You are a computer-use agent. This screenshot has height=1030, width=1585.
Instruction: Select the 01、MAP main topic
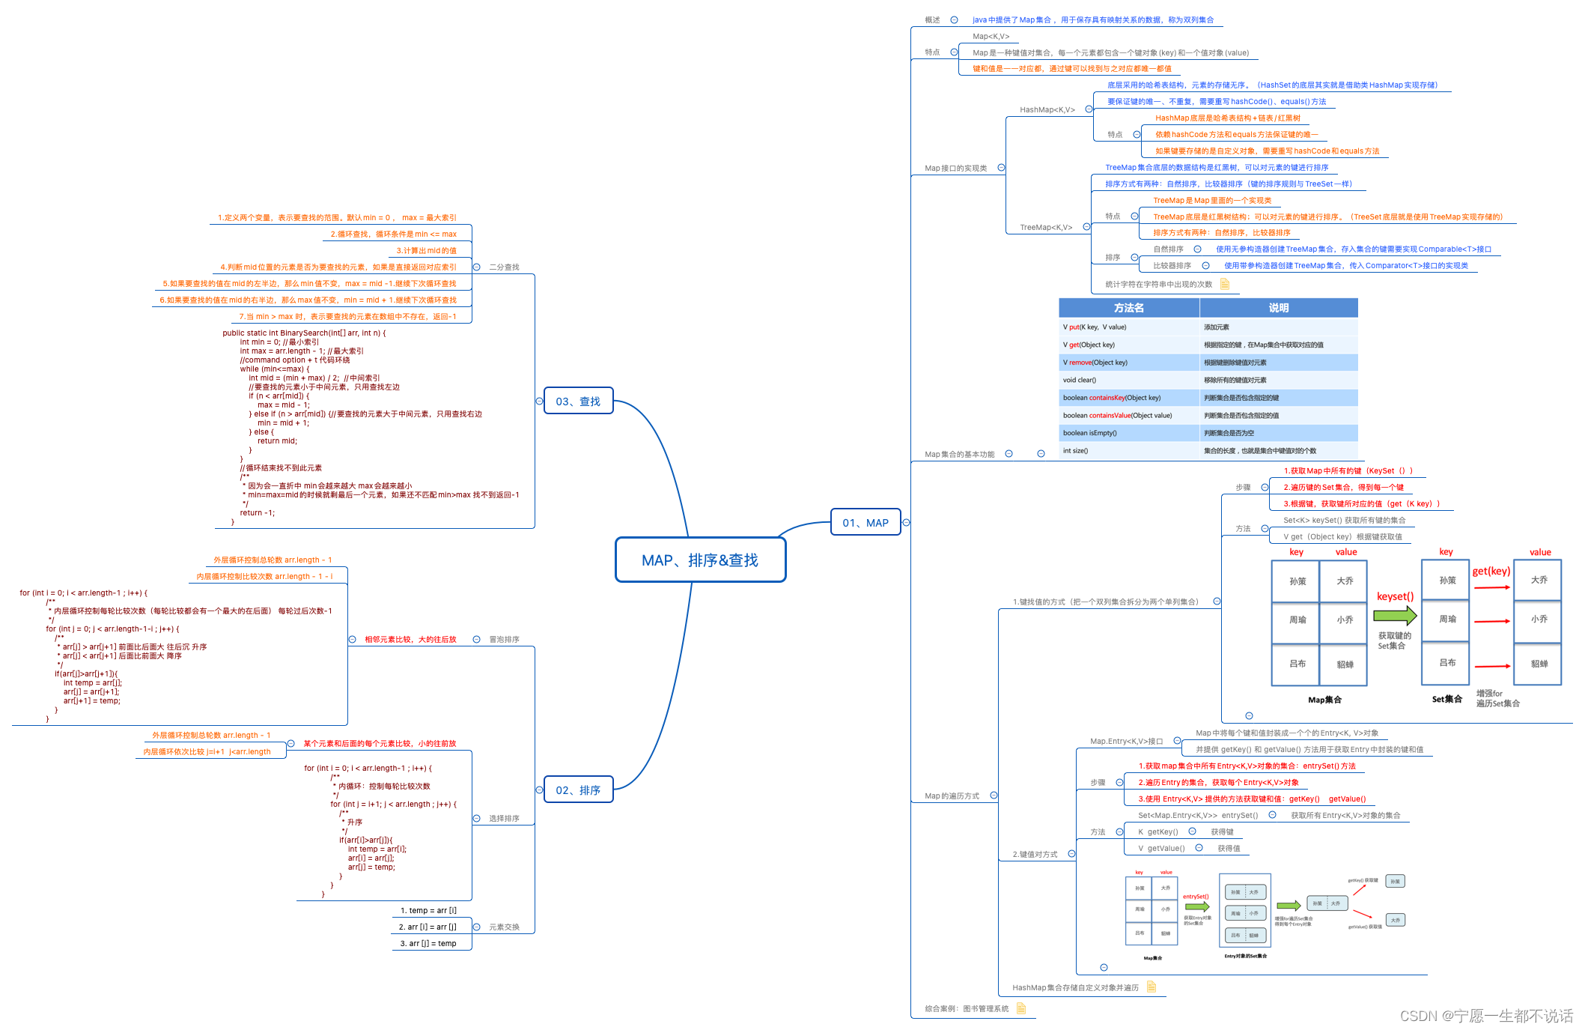click(865, 522)
